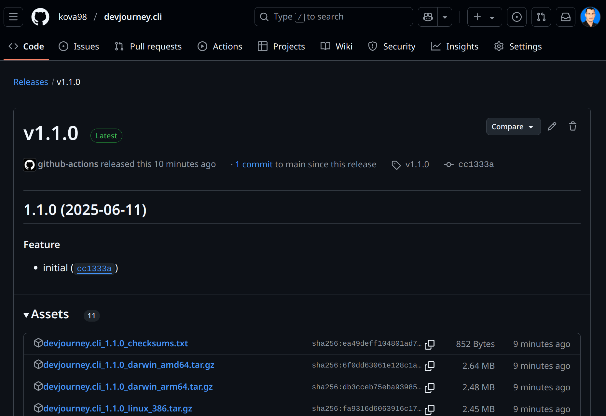Image resolution: width=606 pixels, height=416 pixels.
Task: Click the github-actions avatar icon
Action: coord(30,165)
